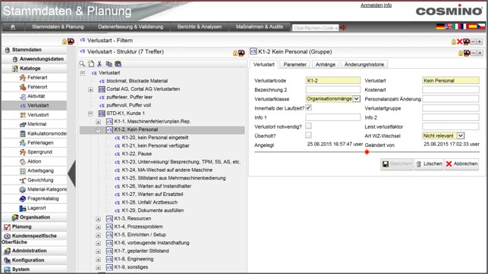
Task: Switch language with the Spanish flag
Action: click(472, 26)
